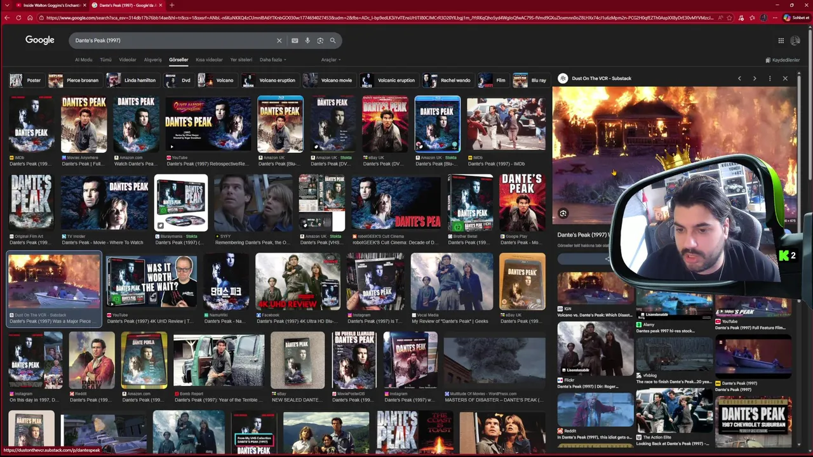This screenshot has width=813, height=457.
Task: Open the on-screen keyboard in the search bar
Action: [295, 41]
